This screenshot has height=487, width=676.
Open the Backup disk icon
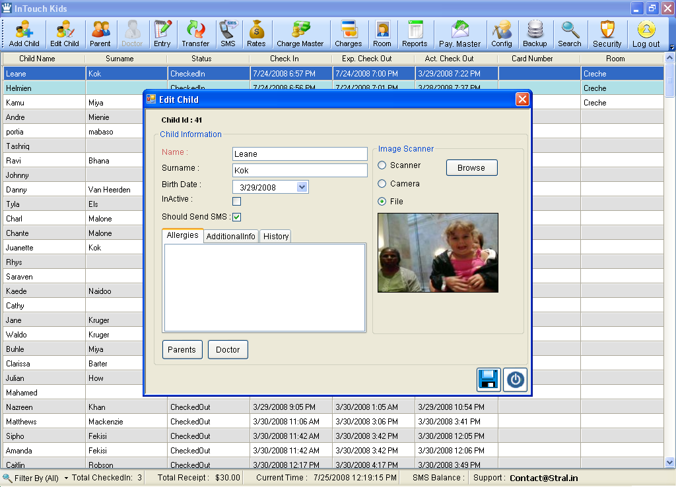[x=535, y=34]
